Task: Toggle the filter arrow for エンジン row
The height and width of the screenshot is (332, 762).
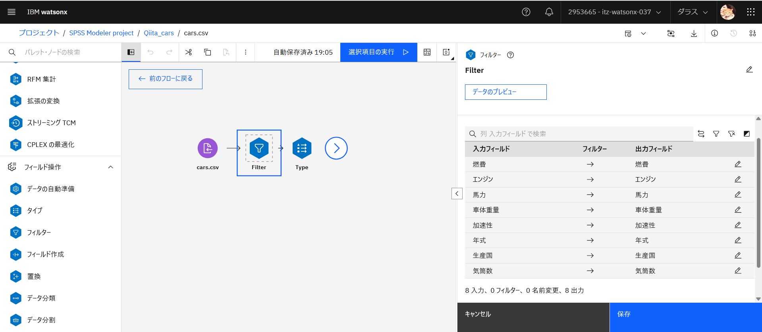Action: pos(590,179)
